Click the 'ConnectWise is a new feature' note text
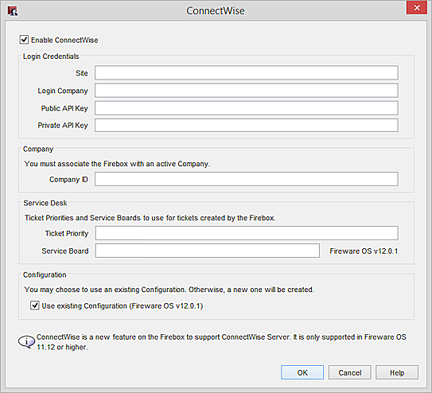This screenshot has width=432, height=393. click(x=221, y=342)
